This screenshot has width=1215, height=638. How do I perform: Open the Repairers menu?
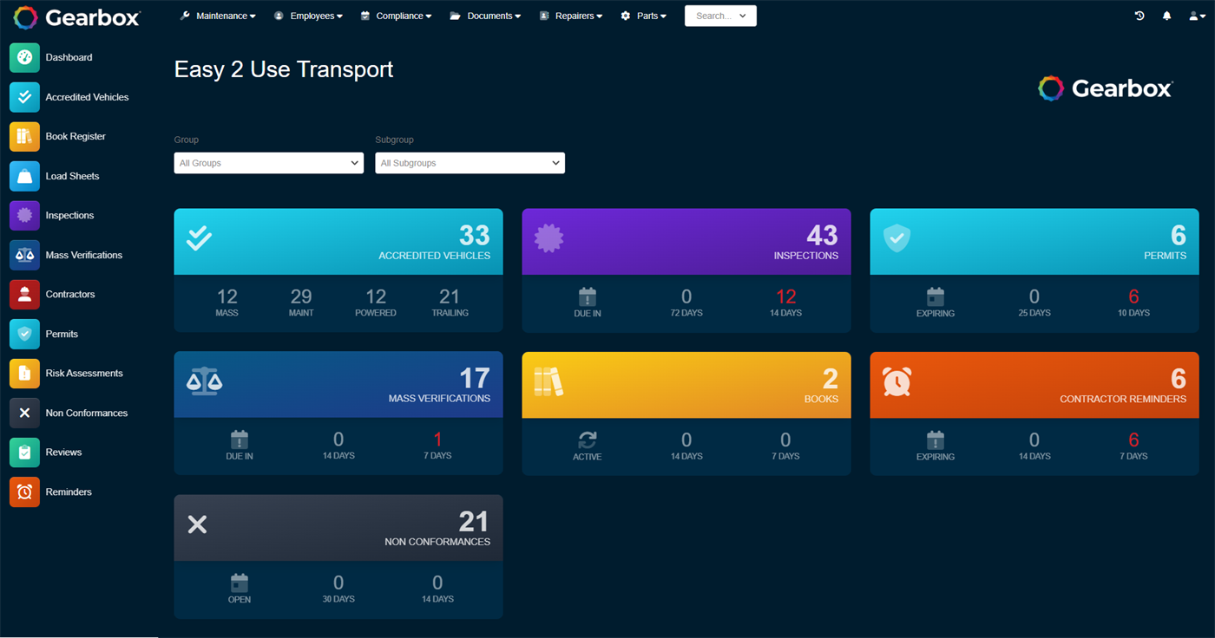coord(570,16)
